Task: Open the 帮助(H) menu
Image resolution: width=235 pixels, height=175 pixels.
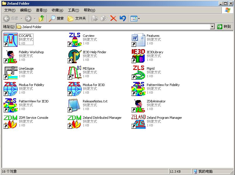Action: 89,10
